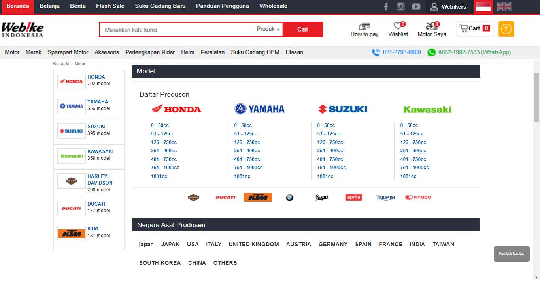
Task: Open Perlengkapan Rider category menu
Action: (150, 52)
